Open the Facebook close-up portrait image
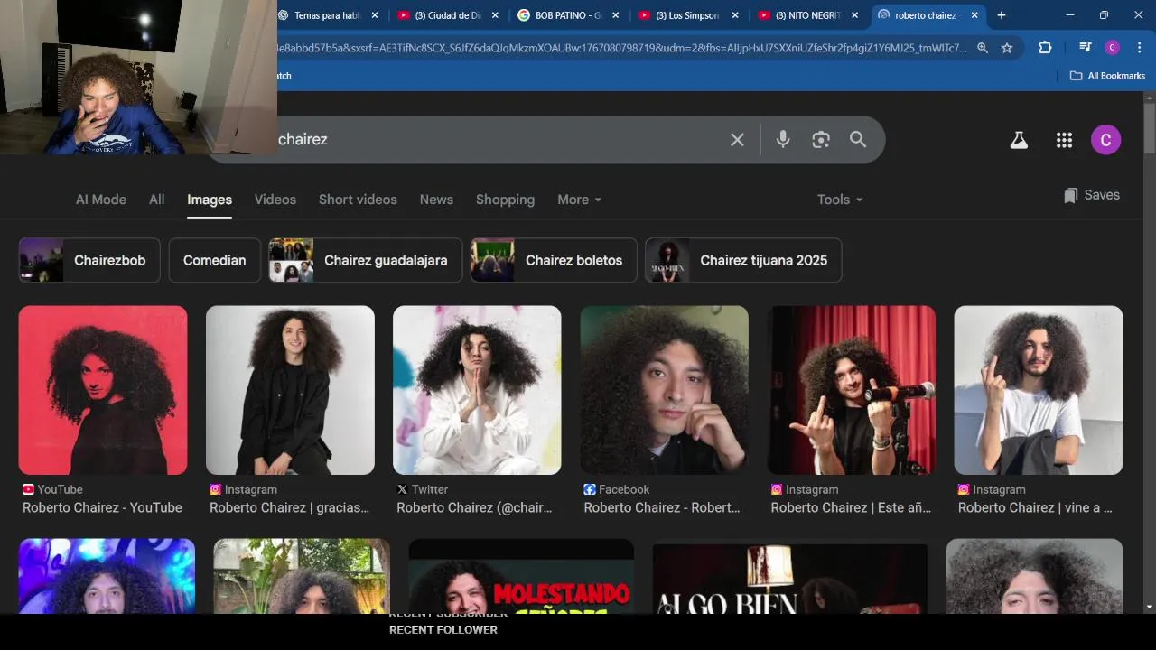Image resolution: width=1156 pixels, height=650 pixels. (664, 390)
